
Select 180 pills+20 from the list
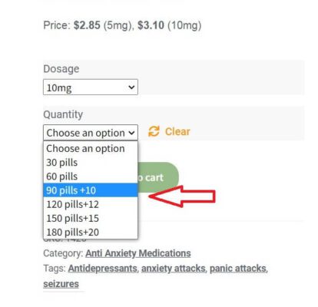pyautogui.click(x=91, y=233)
